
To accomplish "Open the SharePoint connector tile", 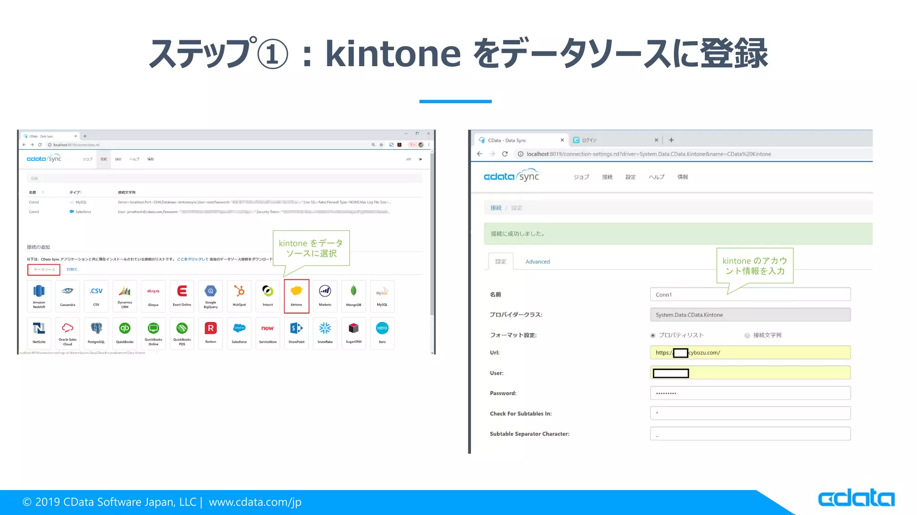I will pos(296,333).
